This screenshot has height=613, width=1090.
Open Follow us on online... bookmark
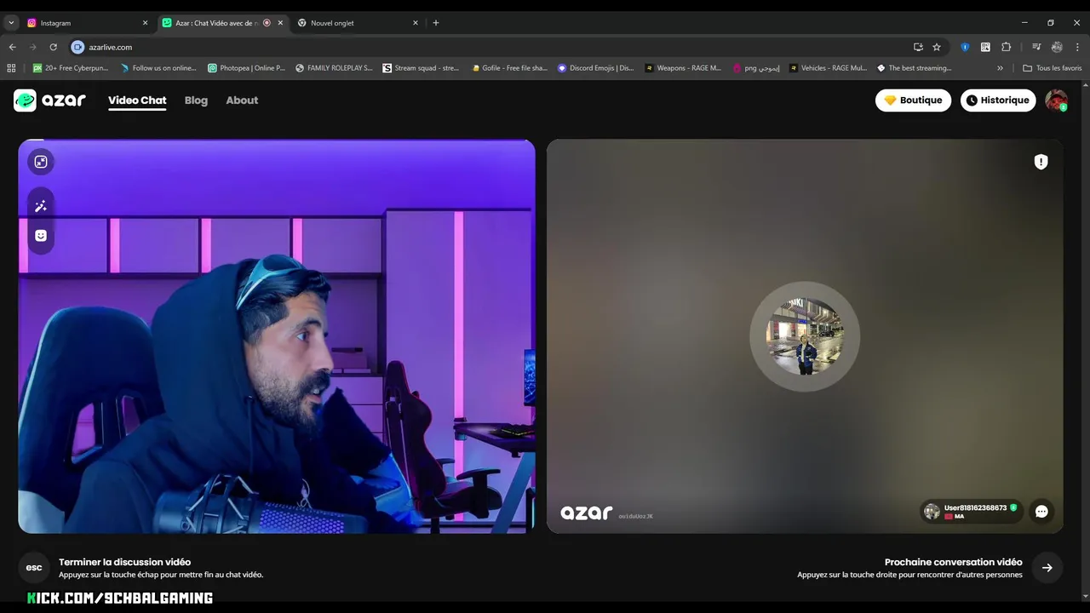[158, 68]
